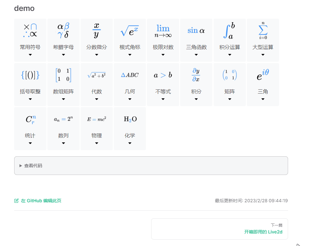Click the Greek letters αβγδ icon
Viewport: 319px width, 246px height.
click(x=63, y=30)
